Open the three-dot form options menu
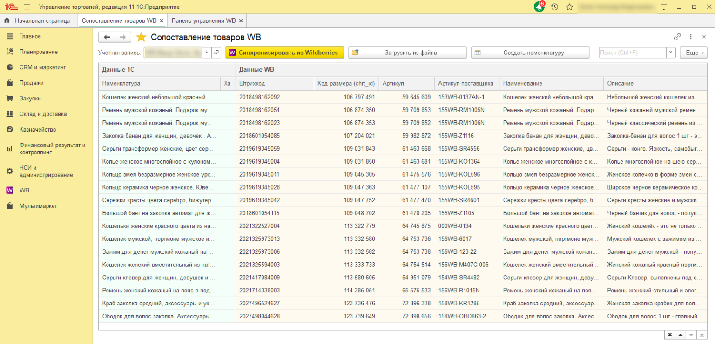 (691, 37)
